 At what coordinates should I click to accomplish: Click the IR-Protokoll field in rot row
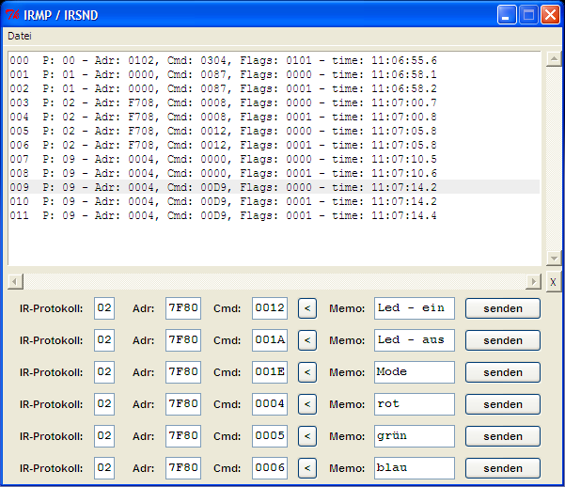click(104, 404)
